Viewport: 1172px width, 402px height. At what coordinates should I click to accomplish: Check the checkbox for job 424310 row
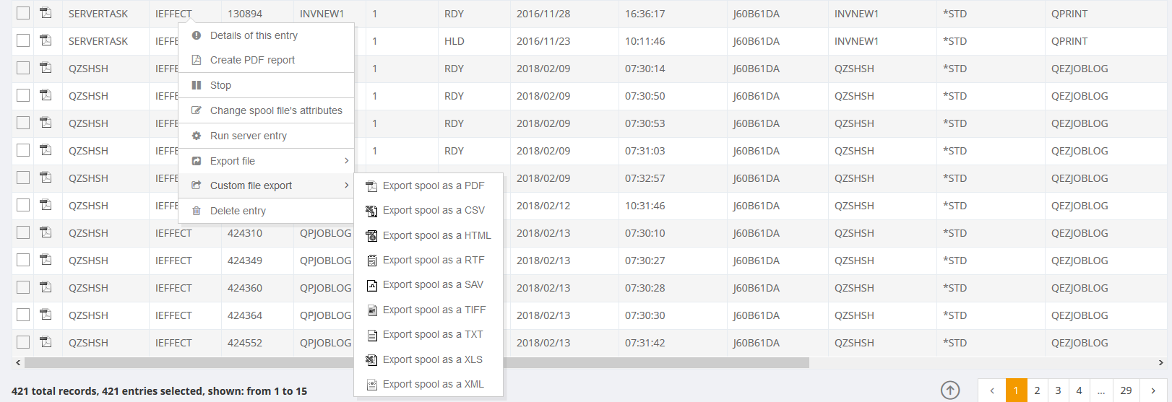coord(23,233)
